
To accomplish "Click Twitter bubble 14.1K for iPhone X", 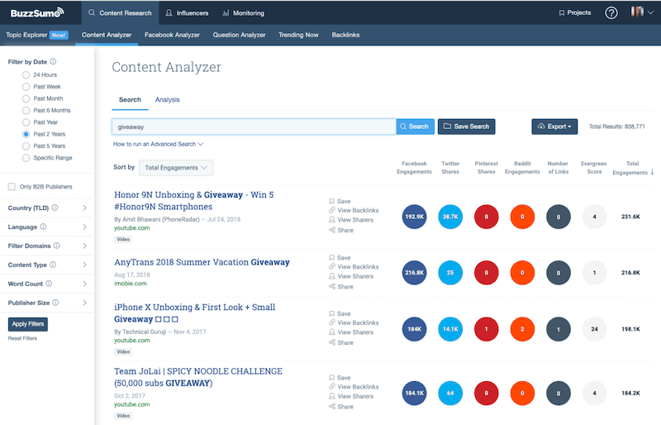I will pyautogui.click(x=450, y=329).
